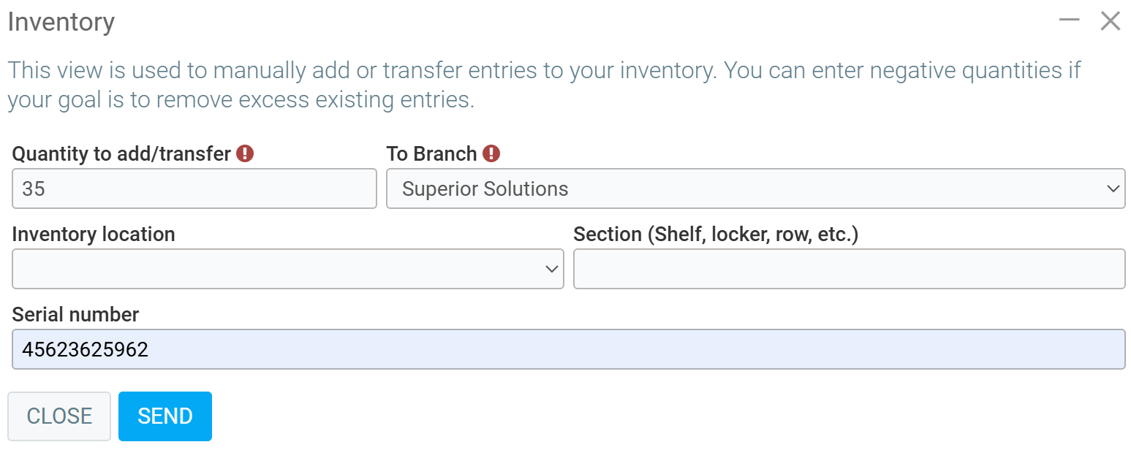Click the 'Quantity to add/transfer' label
The width and height of the screenshot is (1131, 450).
(121, 153)
